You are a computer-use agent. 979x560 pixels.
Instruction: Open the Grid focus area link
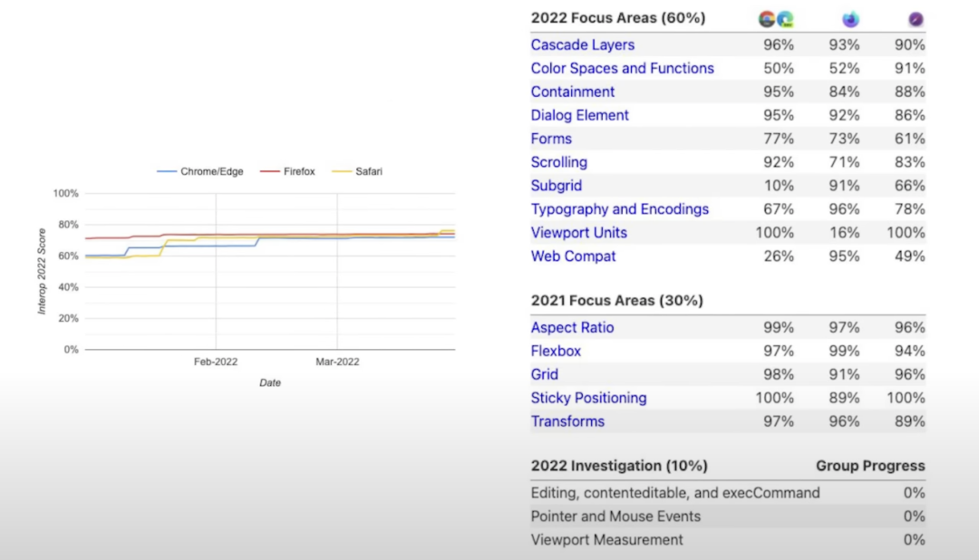[x=545, y=374]
